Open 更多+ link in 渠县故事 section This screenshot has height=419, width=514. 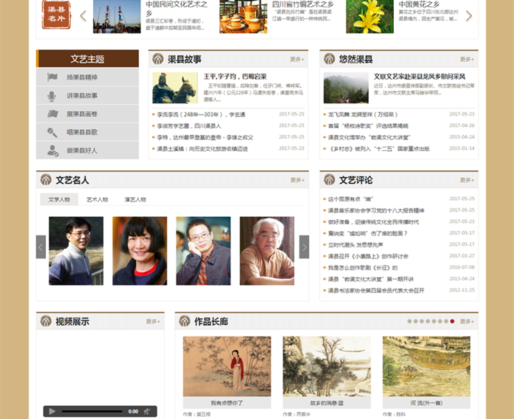[297, 60]
